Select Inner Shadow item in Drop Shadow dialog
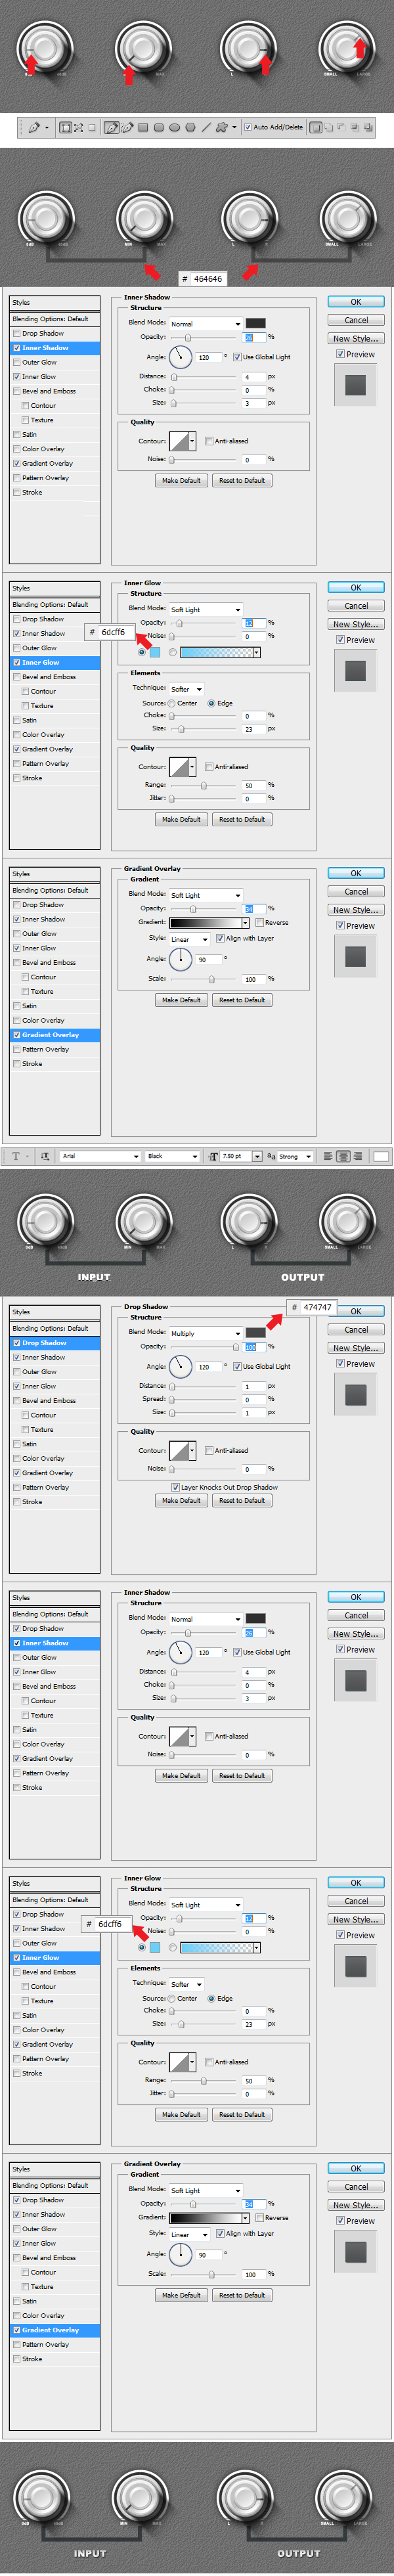Viewport: 394px width, 2576px height. tap(44, 1357)
